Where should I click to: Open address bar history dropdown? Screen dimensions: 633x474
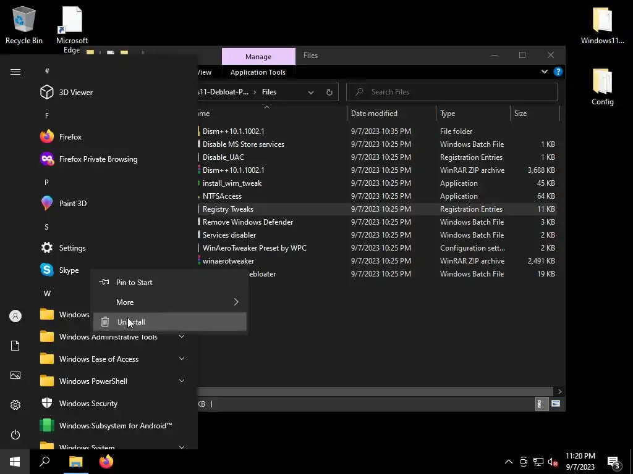(x=311, y=93)
